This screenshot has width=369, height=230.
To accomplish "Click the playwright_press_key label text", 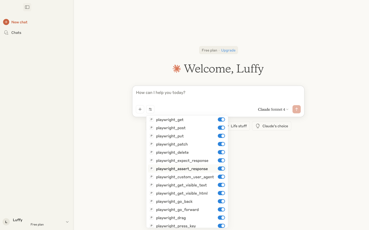I will click(x=176, y=226).
